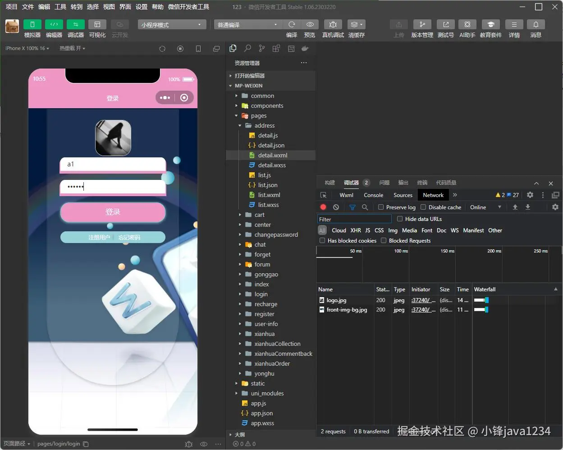The width and height of the screenshot is (563, 450).
Task: Click the avatar image on login screen
Action: coord(113,138)
